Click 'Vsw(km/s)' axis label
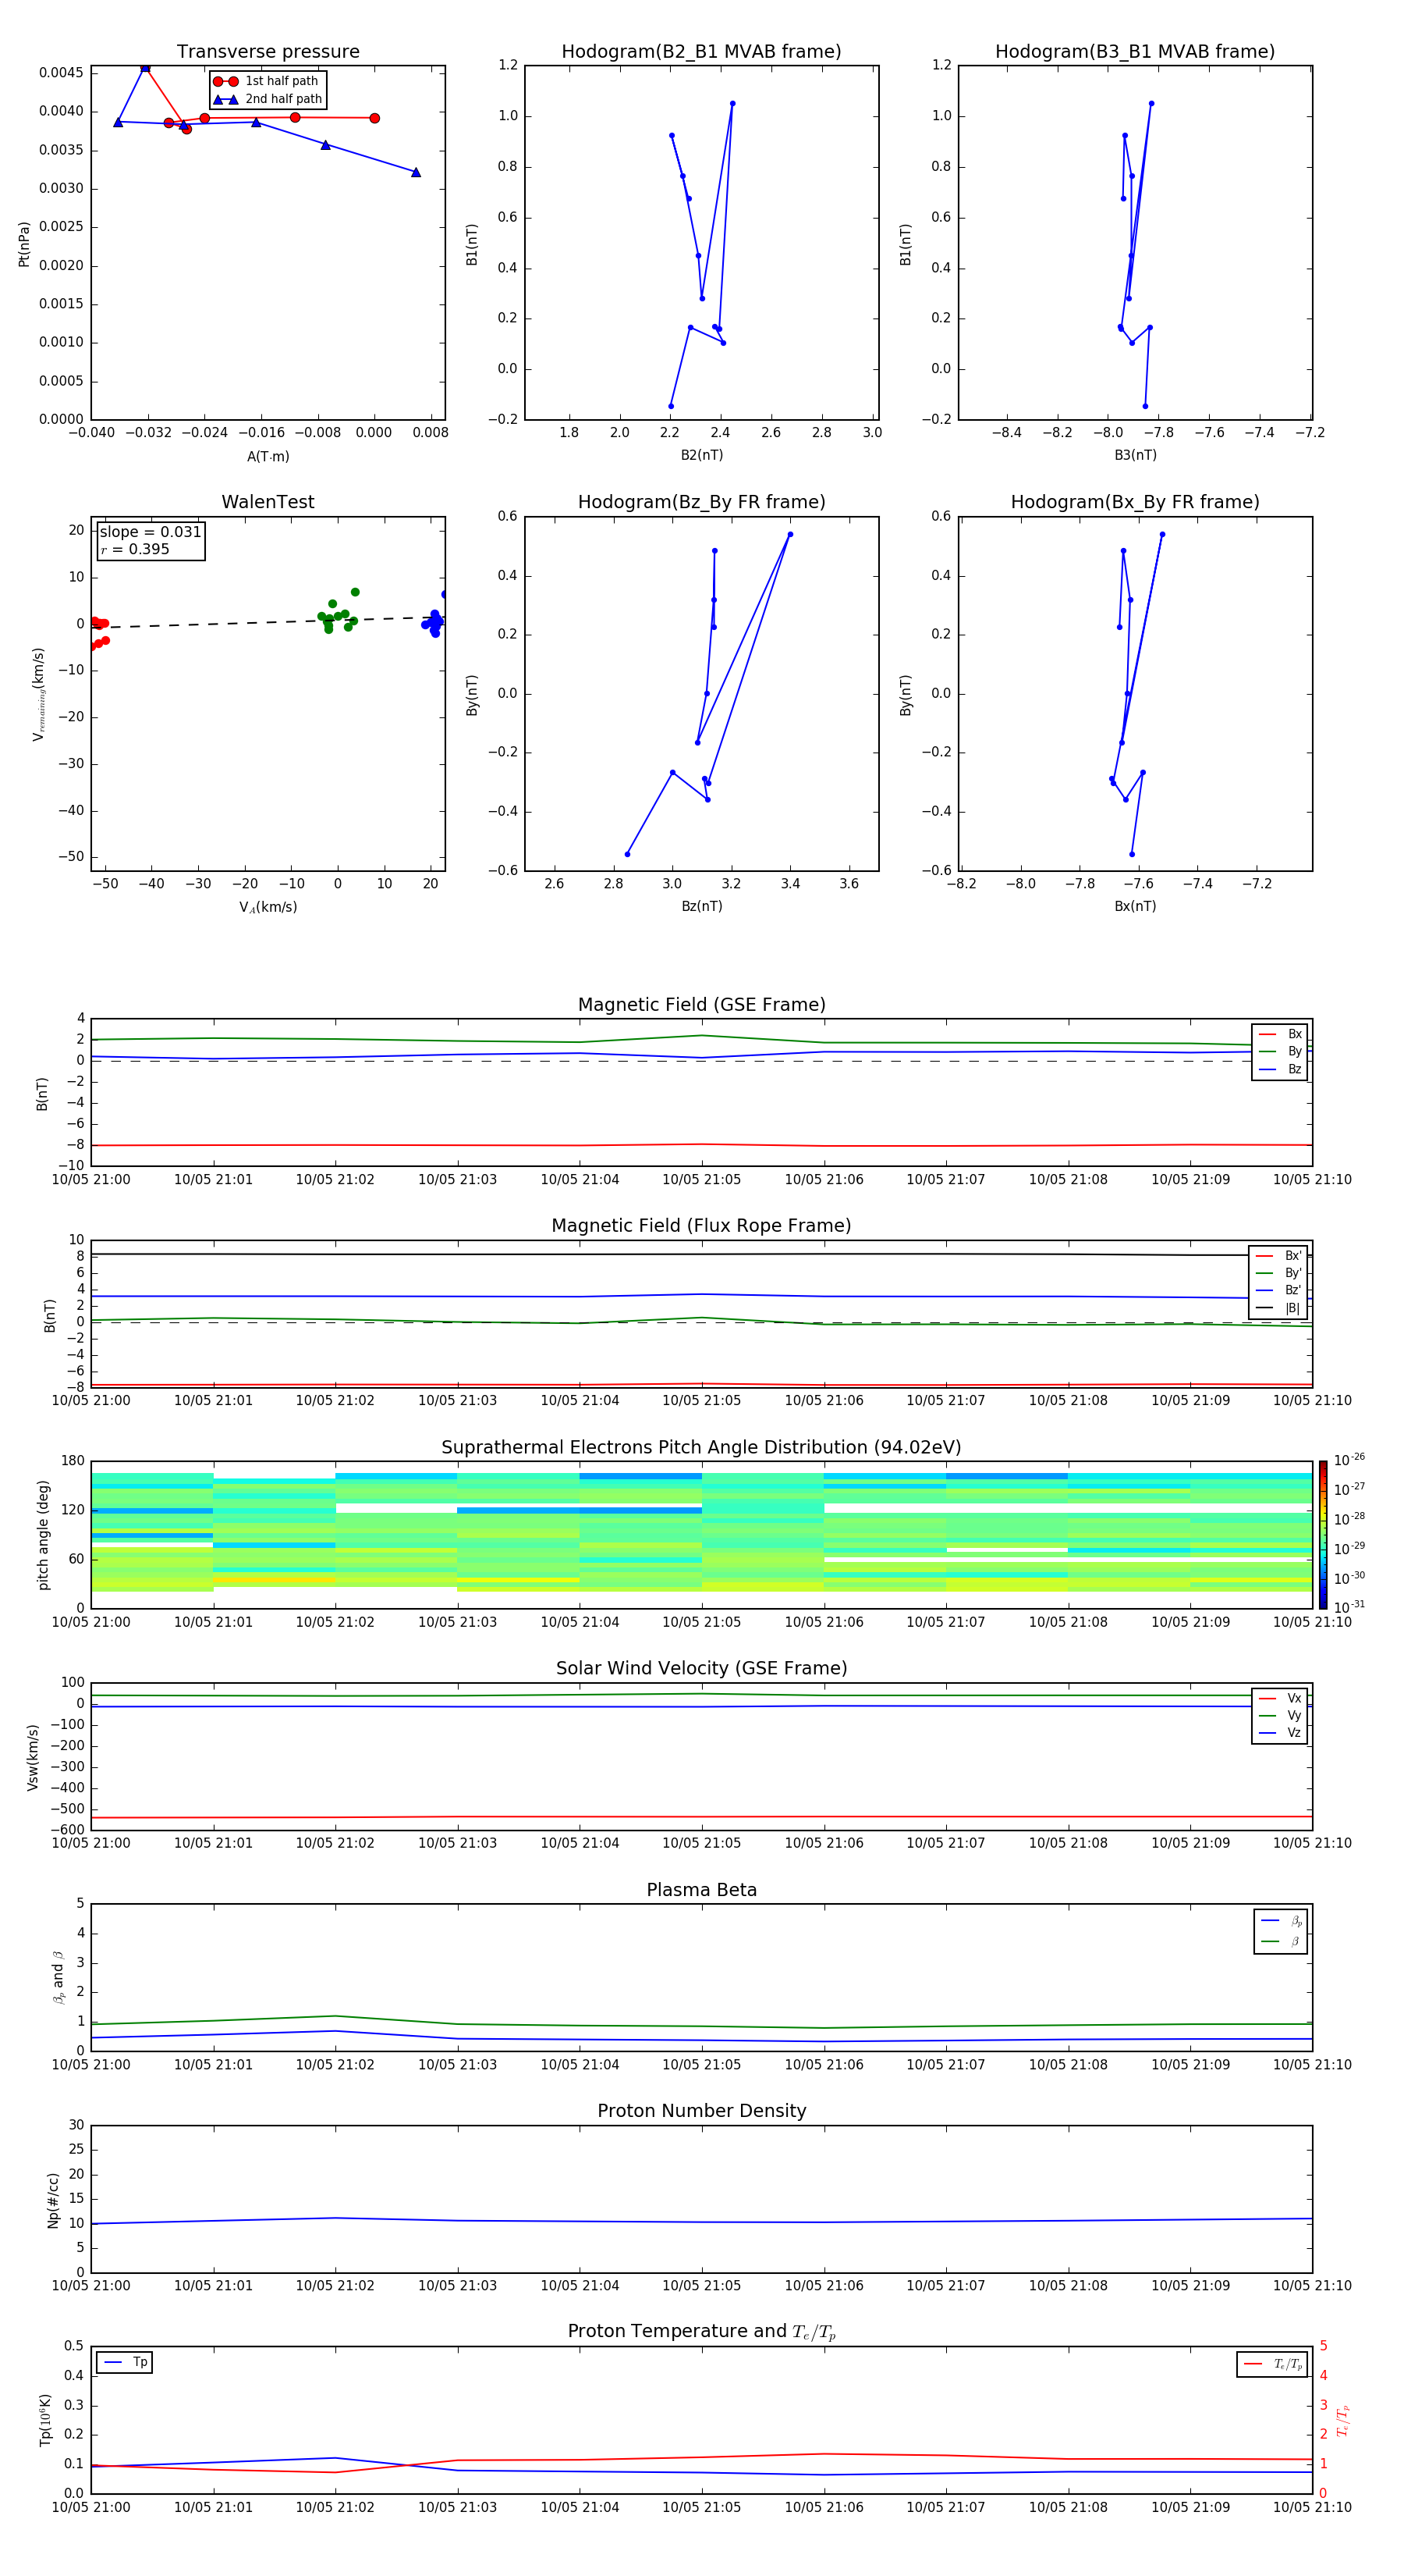 33,1757
